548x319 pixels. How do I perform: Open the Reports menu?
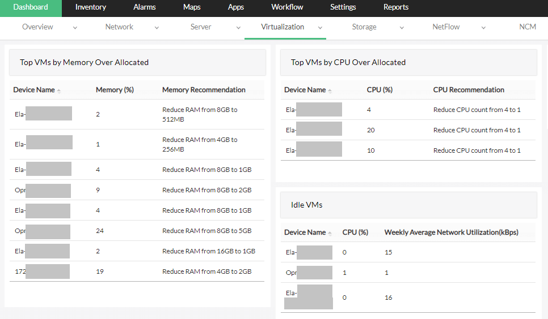396,7
